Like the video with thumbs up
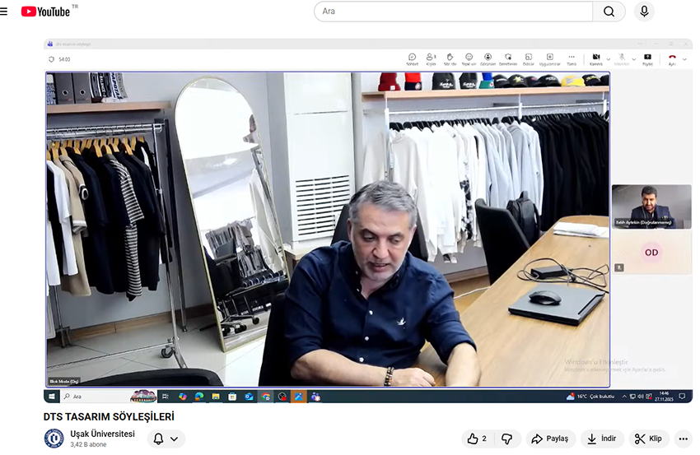Screen dimensions: 700x455 click(x=476, y=439)
